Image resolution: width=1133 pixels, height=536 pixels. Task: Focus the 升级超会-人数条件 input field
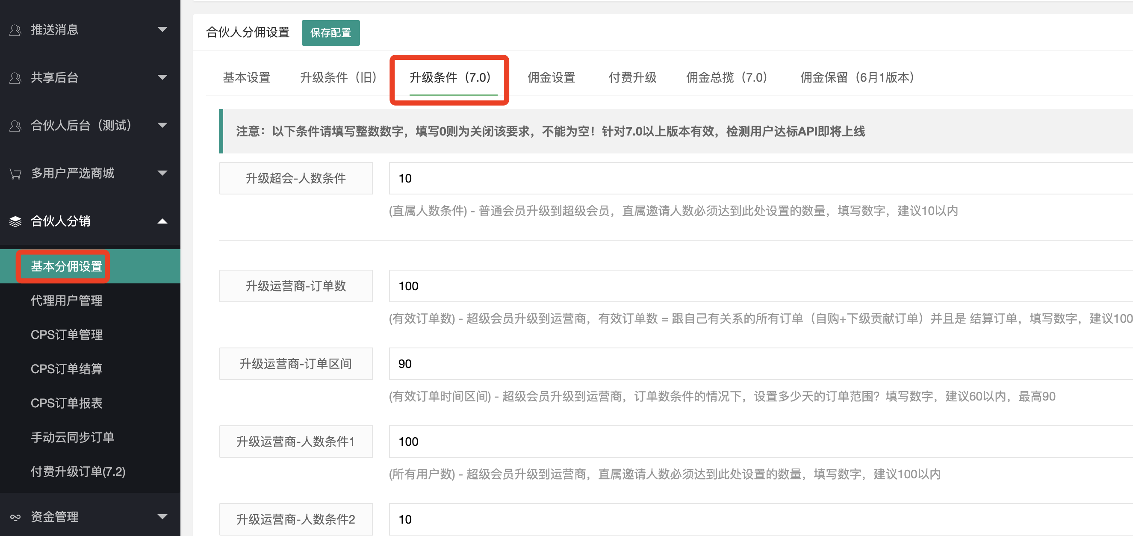point(761,179)
